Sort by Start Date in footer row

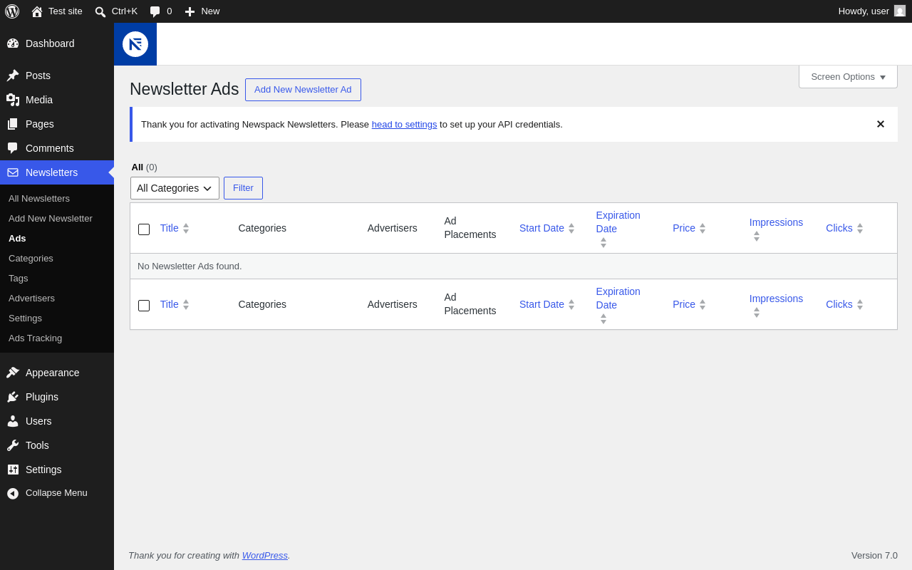[546, 304]
